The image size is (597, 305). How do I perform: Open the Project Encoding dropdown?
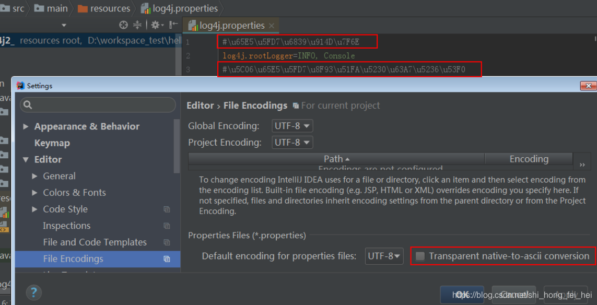(x=292, y=143)
